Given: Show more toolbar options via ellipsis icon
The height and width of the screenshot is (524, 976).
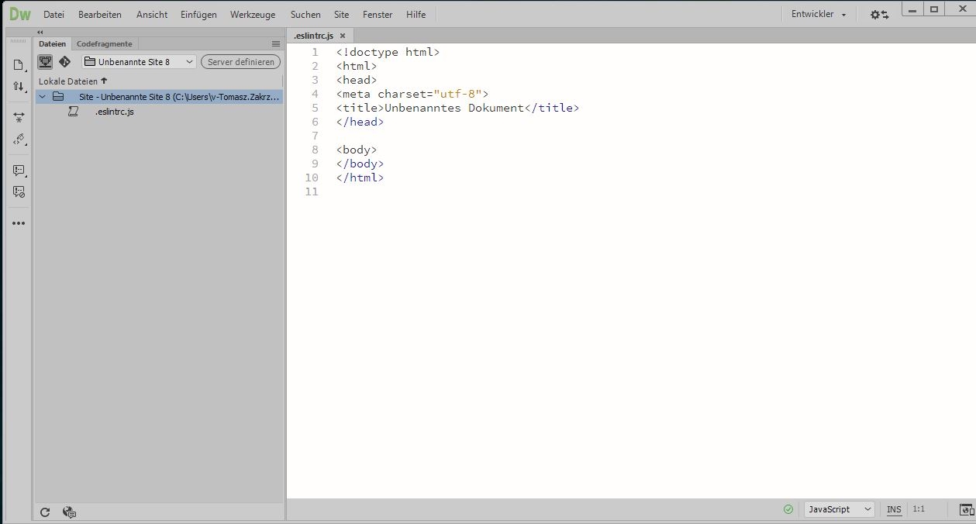Looking at the screenshot, I should point(19,223).
